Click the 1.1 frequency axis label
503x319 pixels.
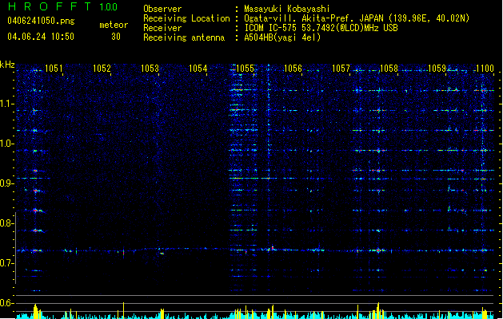[x=6, y=104]
